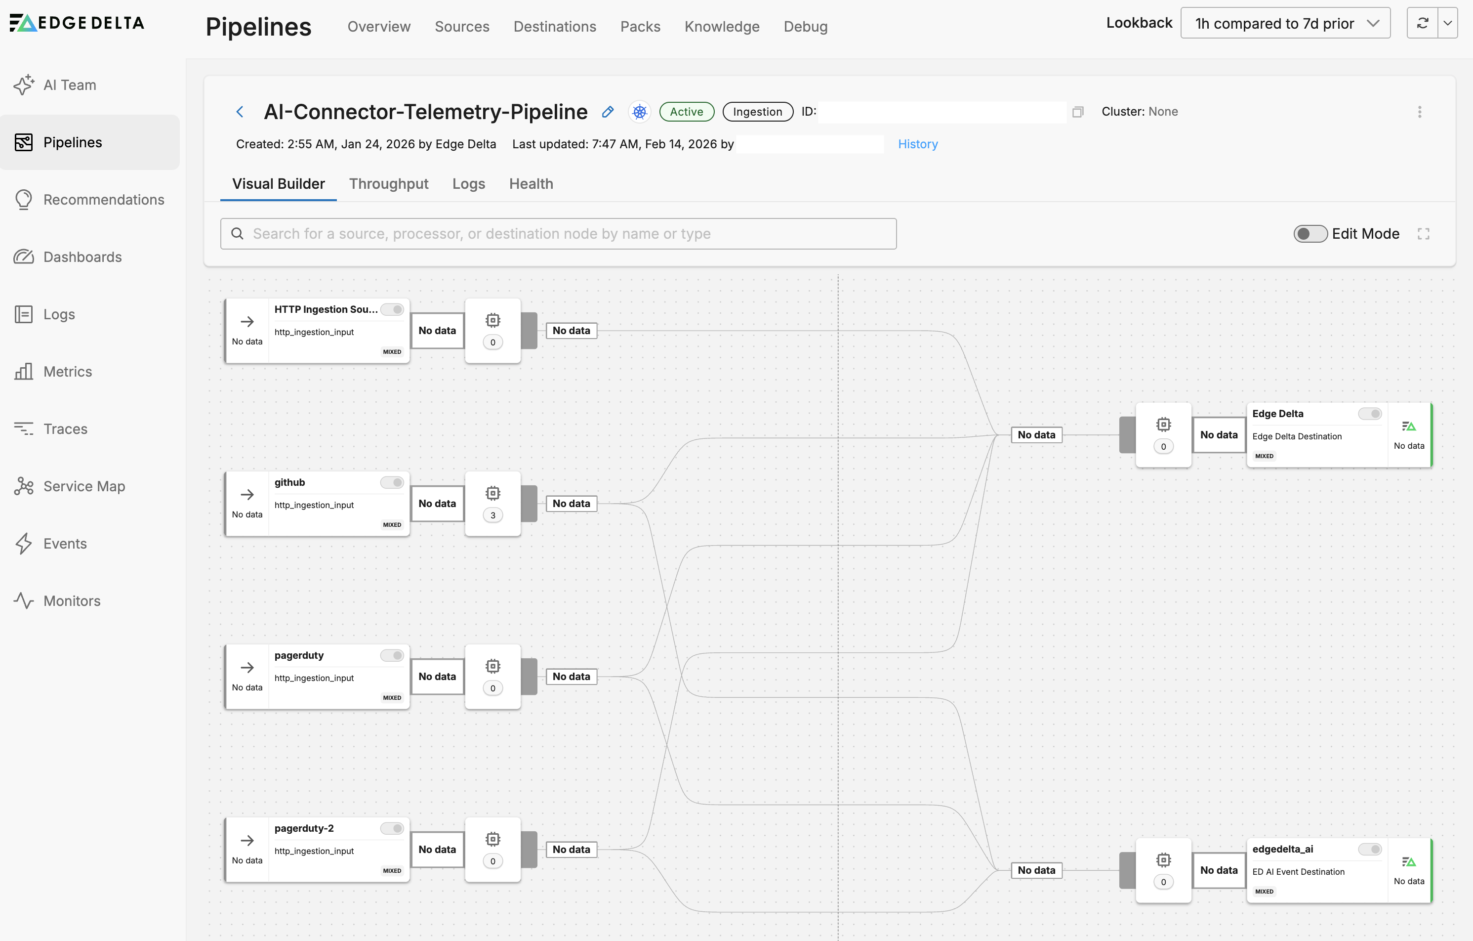Toggle the github source node switch

pyautogui.click(x=392, y=483)
